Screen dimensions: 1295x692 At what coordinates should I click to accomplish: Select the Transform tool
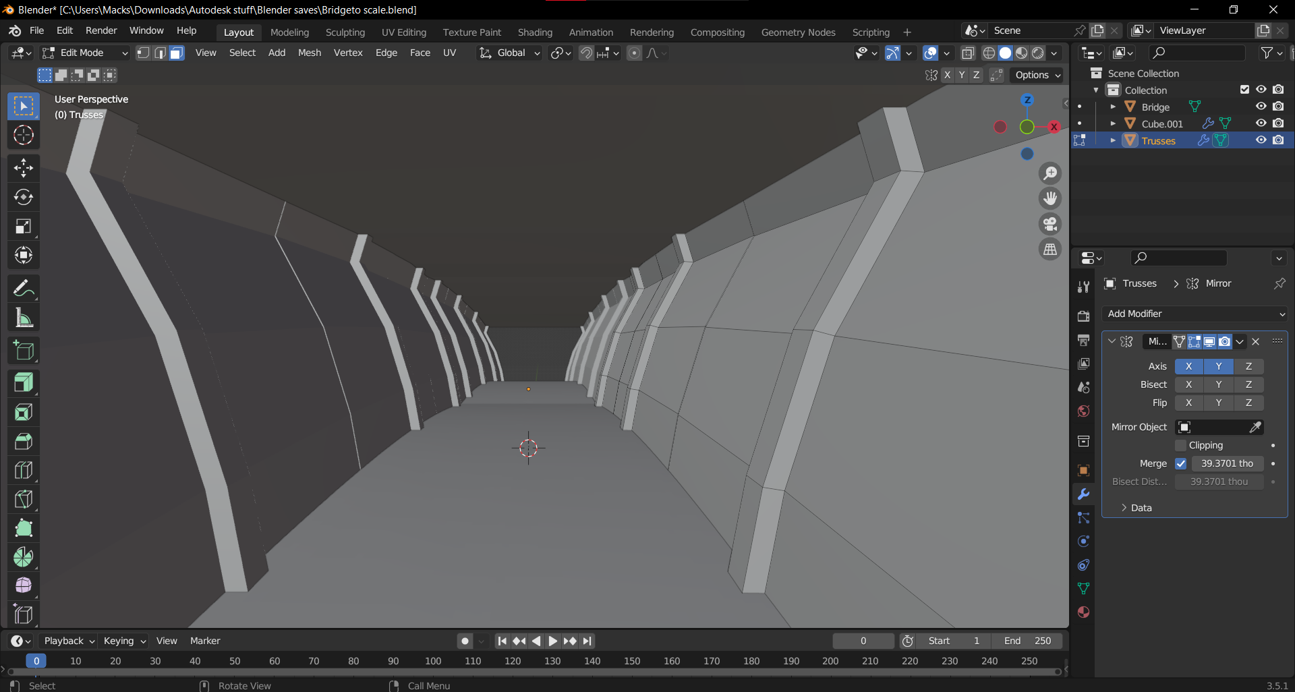(24, 255)
